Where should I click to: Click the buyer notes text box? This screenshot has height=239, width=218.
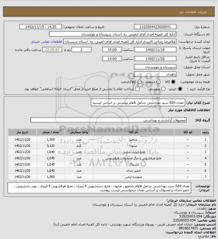tap(99, 188)
